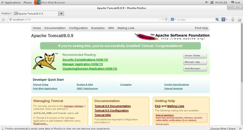Image resolution: width=243 pixels, height=130 pixels.
Task: Open the Realms & AAA link
Action: (x=85, y=84)
